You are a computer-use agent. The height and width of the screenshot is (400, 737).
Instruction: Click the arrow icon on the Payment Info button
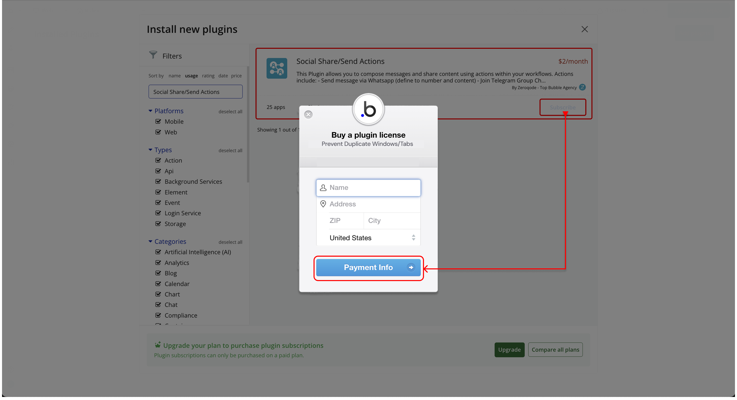coord(411,267)
